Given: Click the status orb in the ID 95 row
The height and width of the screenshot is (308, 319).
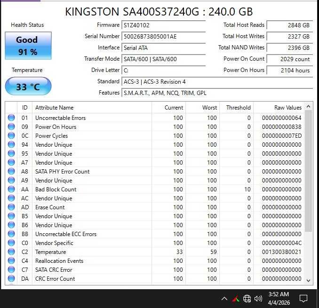Looking at the screenshot, I should click(x=11, y=153).
